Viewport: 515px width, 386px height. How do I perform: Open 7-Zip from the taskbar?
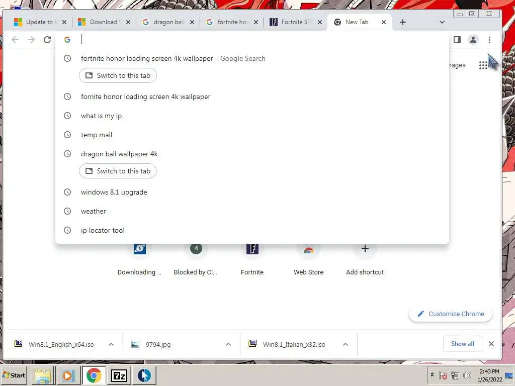[x=119, y=375]
